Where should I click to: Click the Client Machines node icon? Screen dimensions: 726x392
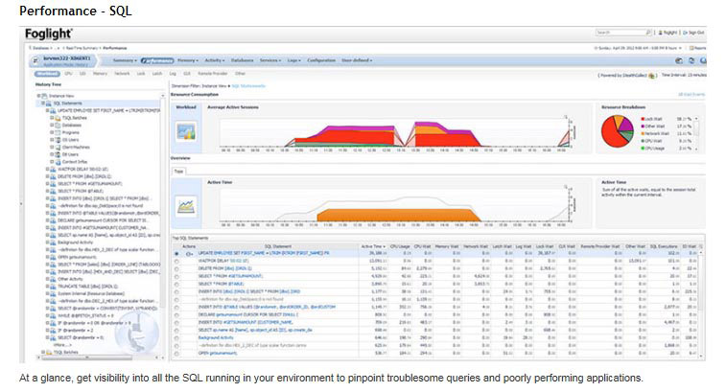58,148
